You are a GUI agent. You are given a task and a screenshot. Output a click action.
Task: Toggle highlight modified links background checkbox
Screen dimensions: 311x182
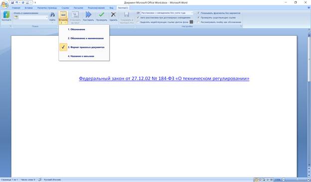138,22
